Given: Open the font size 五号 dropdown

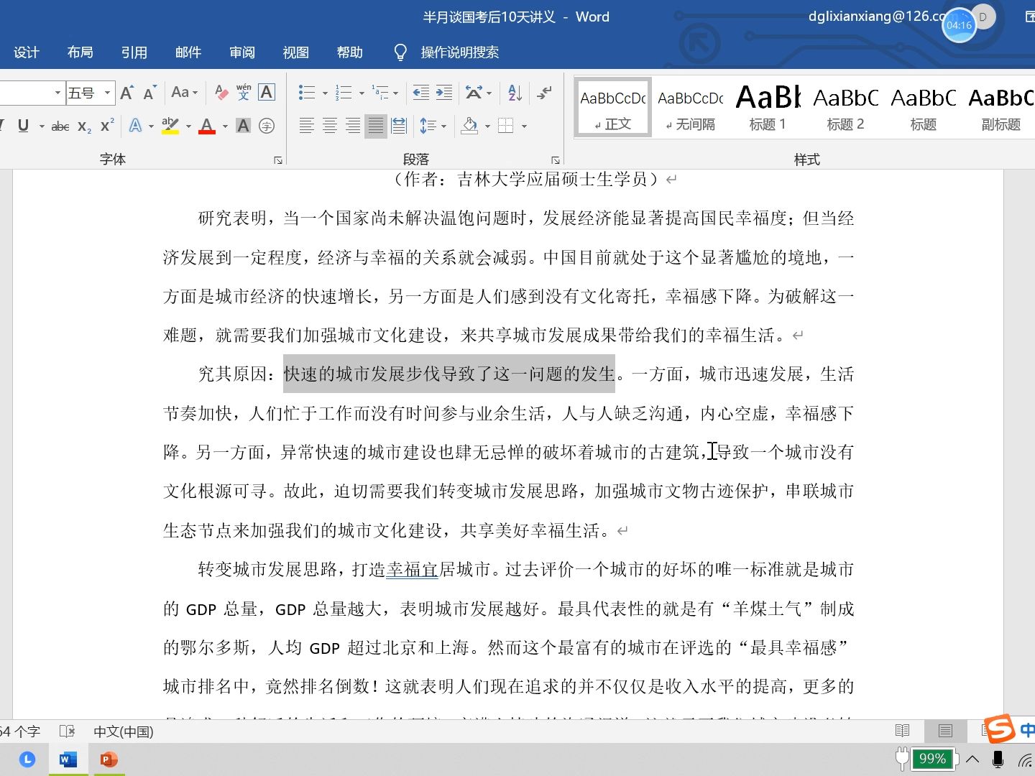Looking at the screenshot, I should 108,93.
